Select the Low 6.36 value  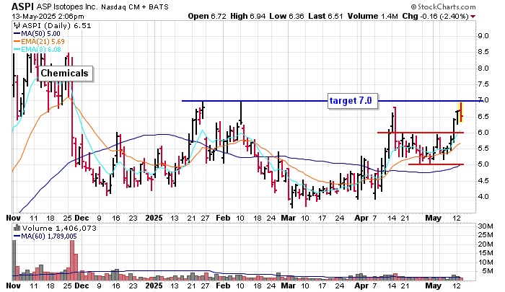click(286, 16)
